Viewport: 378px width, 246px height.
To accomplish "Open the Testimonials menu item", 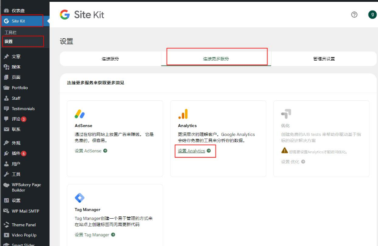I will click(23, 108).
